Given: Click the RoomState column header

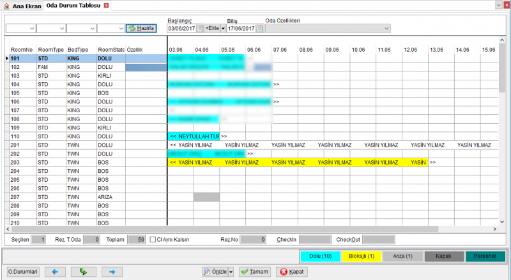Looking at the screenshot, I should 111,50.
